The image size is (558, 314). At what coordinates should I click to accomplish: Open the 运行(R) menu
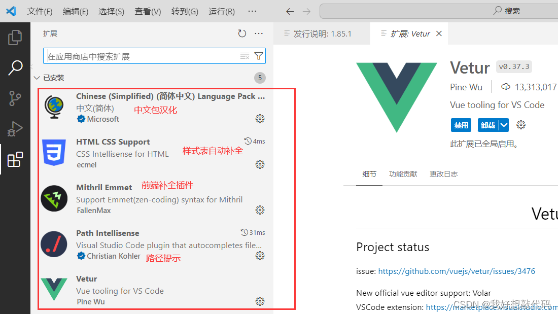pyautogui.click(x=222, y=11)
